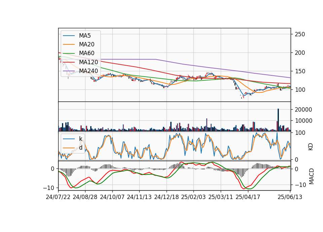Click the tallest volume bar spike
Screen dimensions: 323x232
coord(278,120)
